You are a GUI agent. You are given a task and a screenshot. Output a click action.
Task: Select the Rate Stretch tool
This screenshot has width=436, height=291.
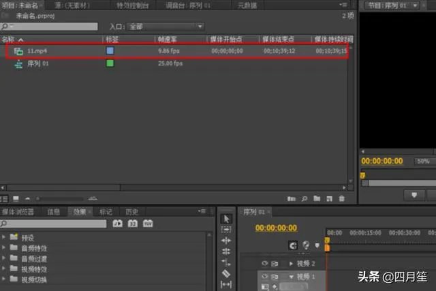pos(226,262)
